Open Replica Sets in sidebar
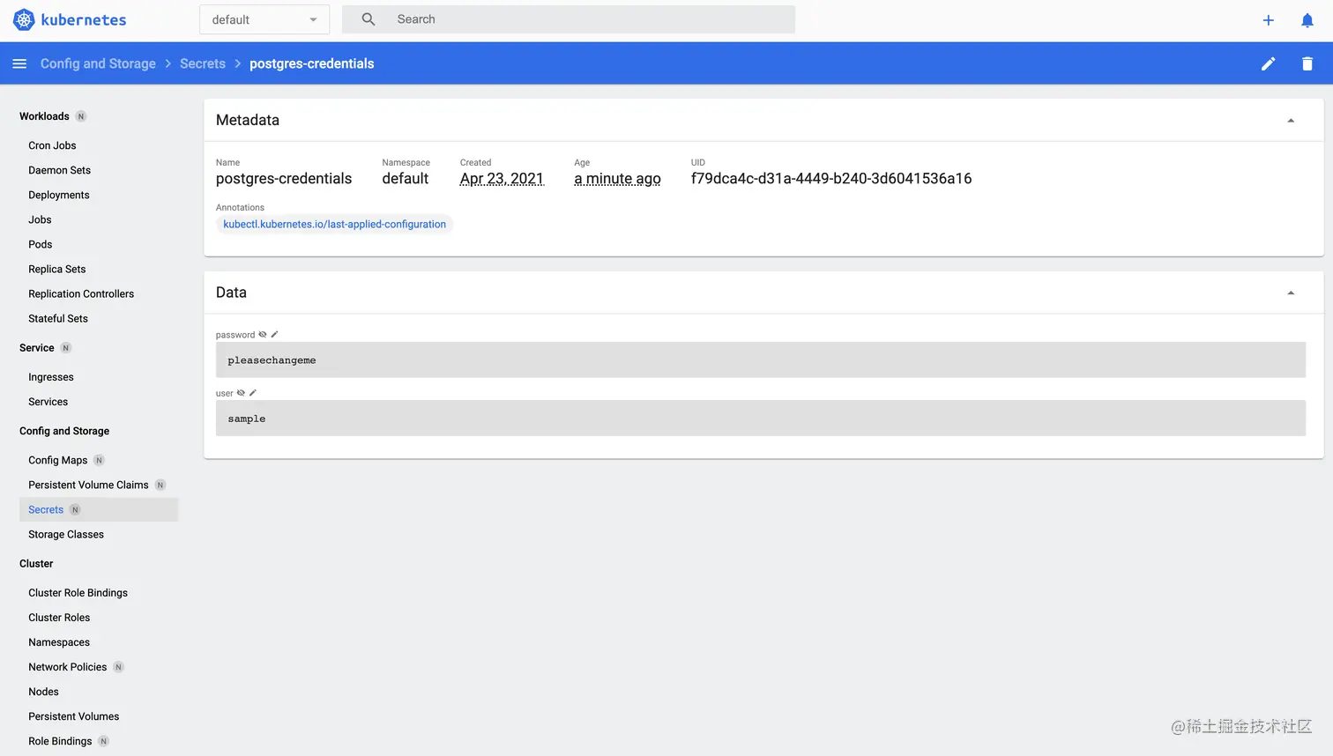This screenshot has width=1333, height=756. (57, 269)
